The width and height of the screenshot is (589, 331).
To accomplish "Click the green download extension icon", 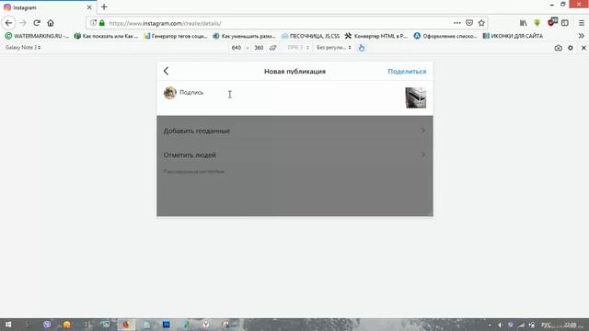I will pyautogui.click(x=537, y=23).
